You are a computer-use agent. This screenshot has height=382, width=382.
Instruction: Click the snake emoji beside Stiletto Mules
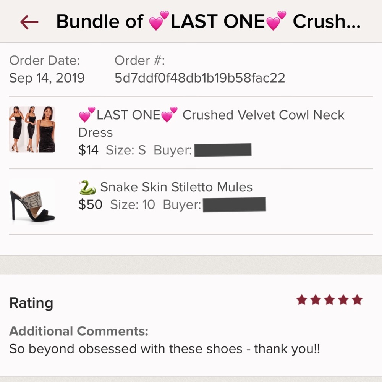pos(87,187)
